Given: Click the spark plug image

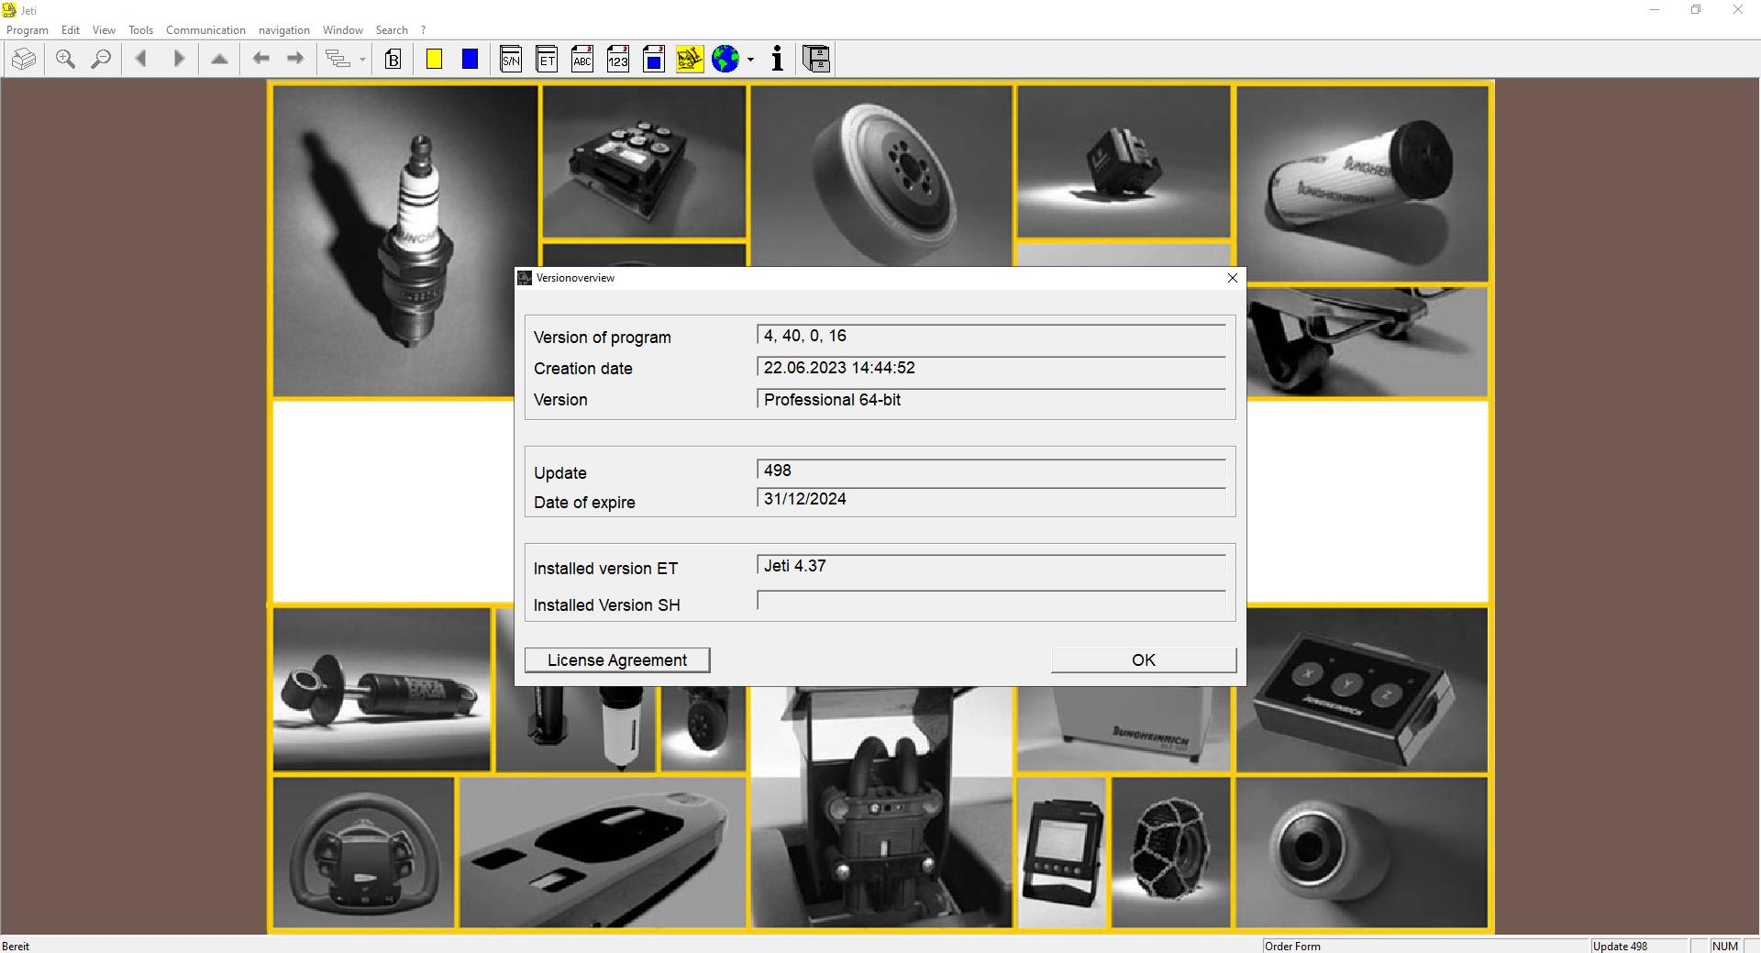Looking at the screenshot, I should 405,242.
